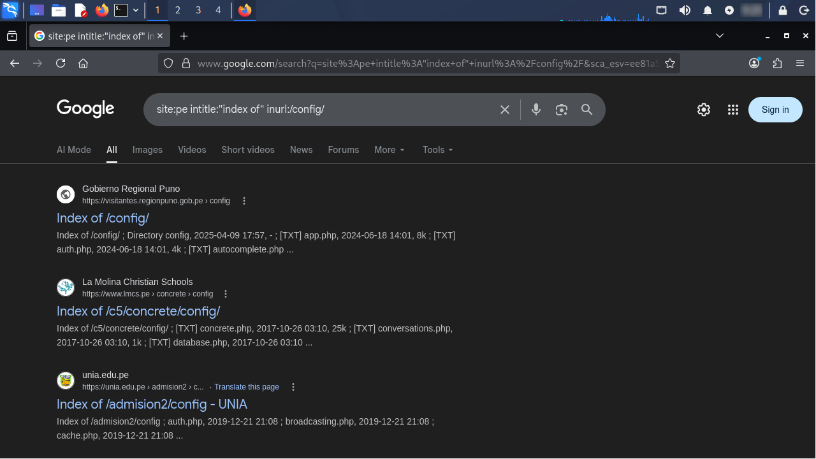
Task: Open Firefox extensions puzzle icon
Action: 776,63
